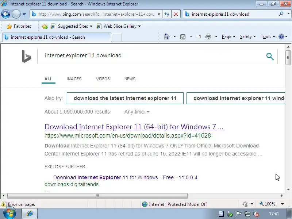The image size is (292, 219).
Task: Open the Suggested Sites dropdown
Action: coord(72,26)
